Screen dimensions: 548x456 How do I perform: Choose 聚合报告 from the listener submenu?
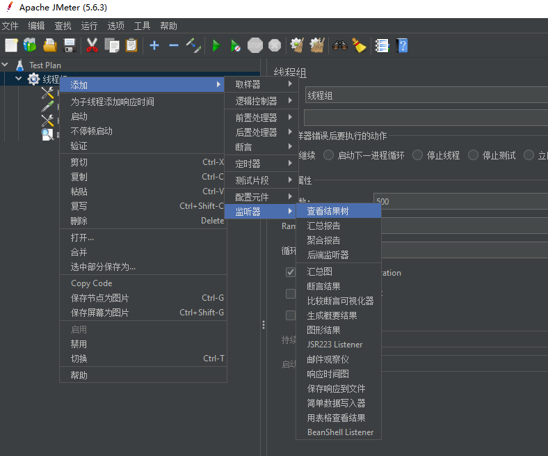point(323,240)
